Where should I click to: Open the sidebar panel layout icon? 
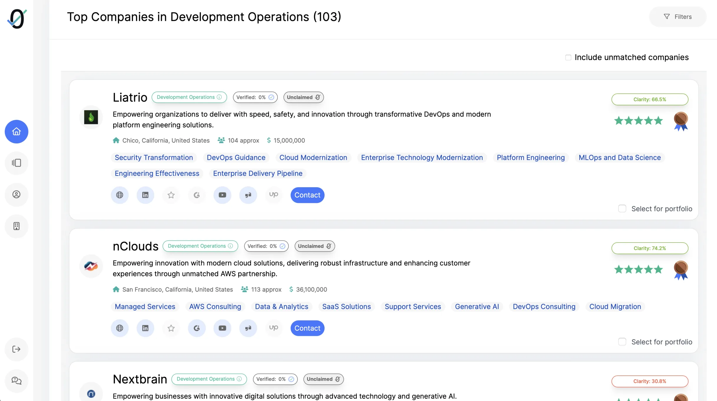(17, 163)
